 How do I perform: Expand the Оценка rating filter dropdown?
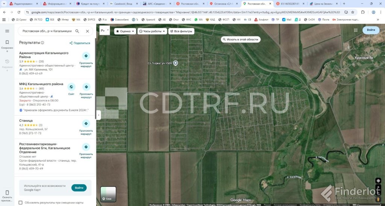click(125, 31)
